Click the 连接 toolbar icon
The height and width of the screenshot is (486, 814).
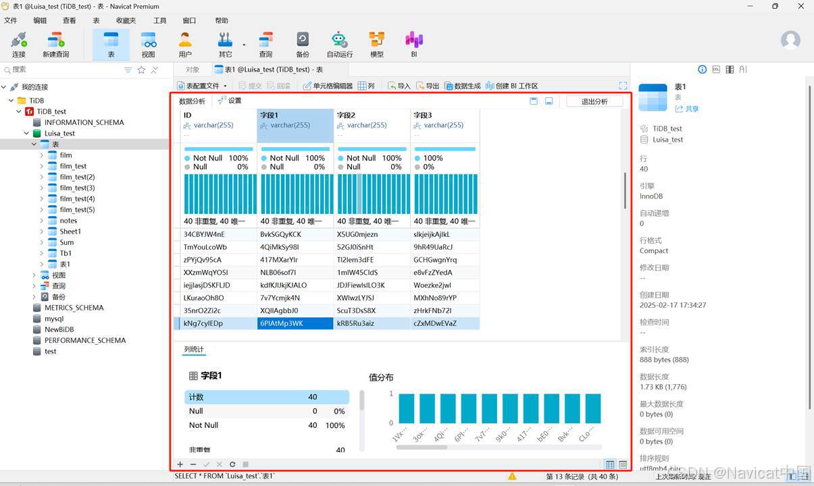coord(19,45)
